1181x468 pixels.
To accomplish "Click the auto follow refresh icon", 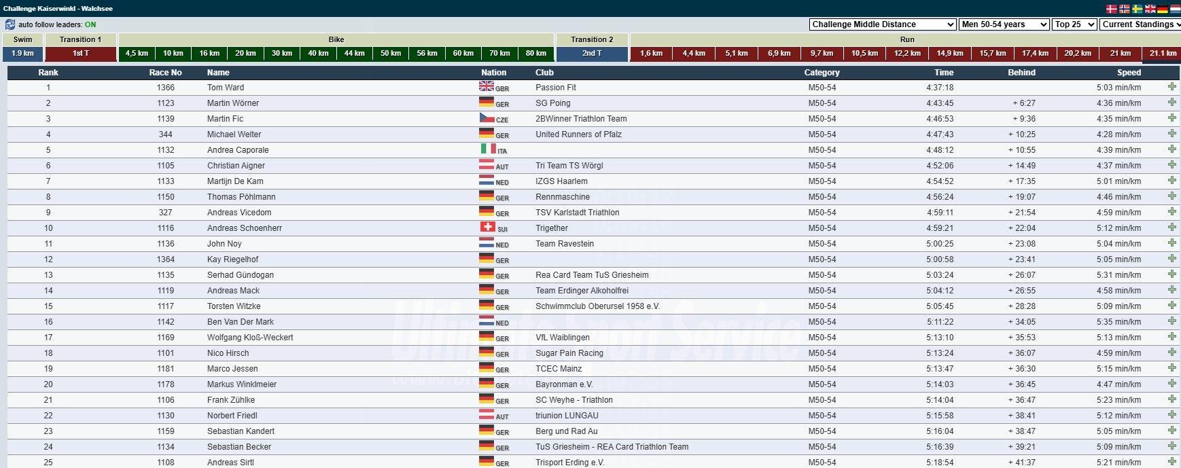I will point(10,24).
